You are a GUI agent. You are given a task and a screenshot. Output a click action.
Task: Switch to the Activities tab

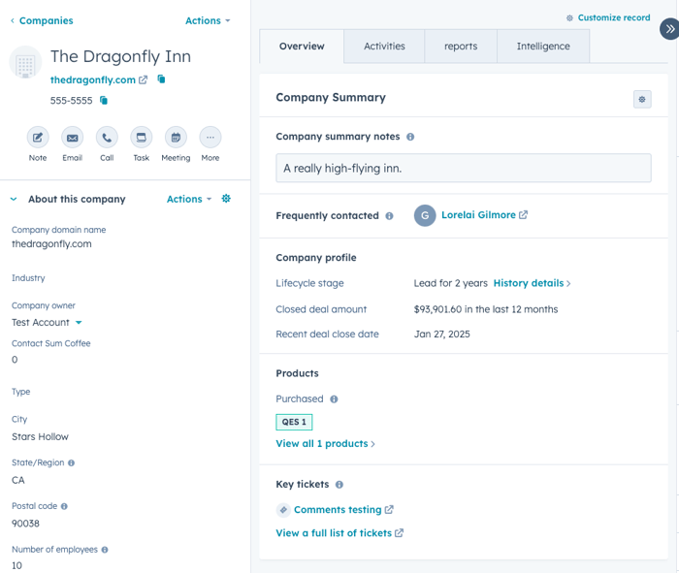click(384, 47)
